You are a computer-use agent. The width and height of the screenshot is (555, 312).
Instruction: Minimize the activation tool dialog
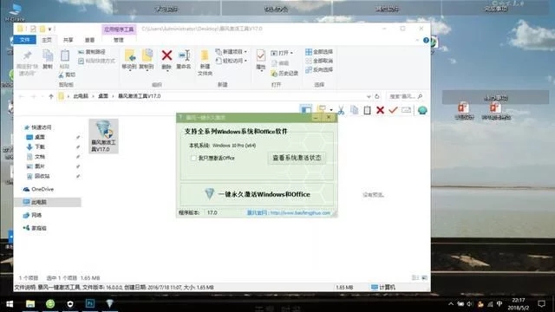coord(316,118)
